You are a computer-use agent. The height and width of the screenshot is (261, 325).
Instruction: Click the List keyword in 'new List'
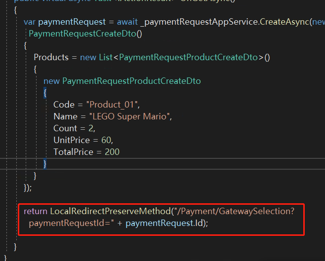click(105, 57)
